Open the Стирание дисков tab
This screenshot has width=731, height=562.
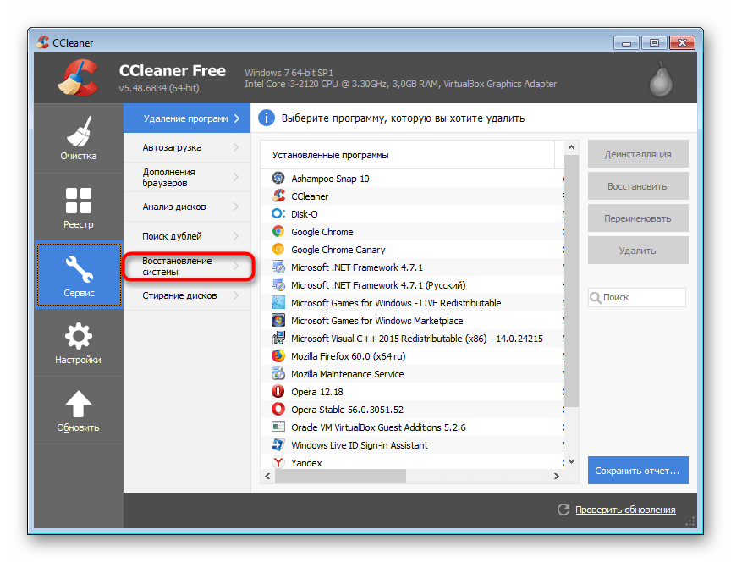[x=187, y=295]
